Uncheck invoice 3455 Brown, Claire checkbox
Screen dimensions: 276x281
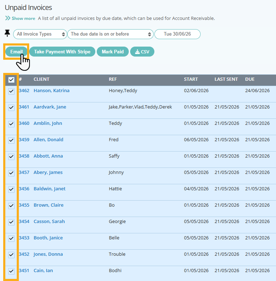coord(11,206)
